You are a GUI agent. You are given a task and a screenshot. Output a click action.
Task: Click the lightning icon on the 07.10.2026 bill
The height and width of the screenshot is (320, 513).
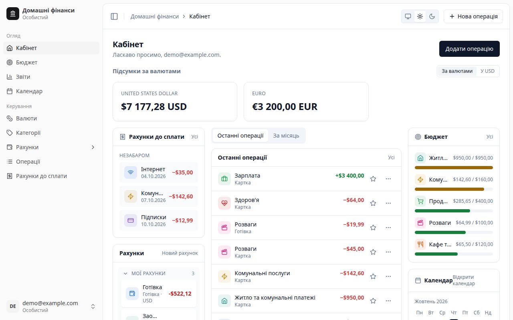point(131,197)
